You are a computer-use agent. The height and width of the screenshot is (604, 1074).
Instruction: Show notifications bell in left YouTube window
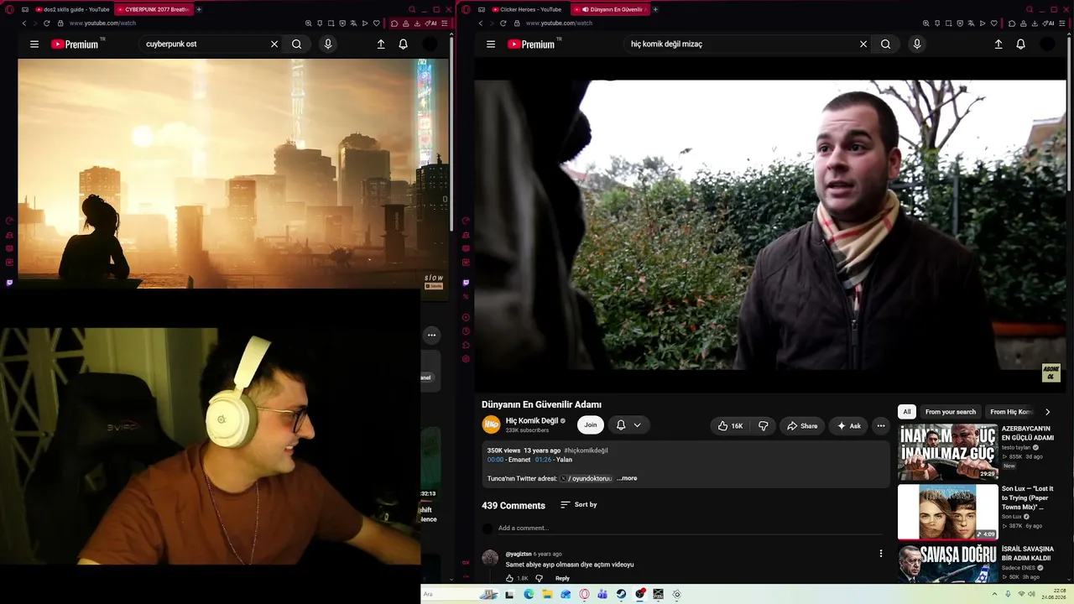click(x=404, y=44)
